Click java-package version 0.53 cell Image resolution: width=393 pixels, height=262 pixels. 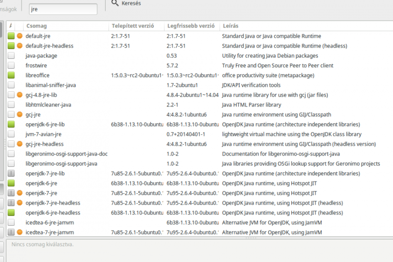(171, 55)
